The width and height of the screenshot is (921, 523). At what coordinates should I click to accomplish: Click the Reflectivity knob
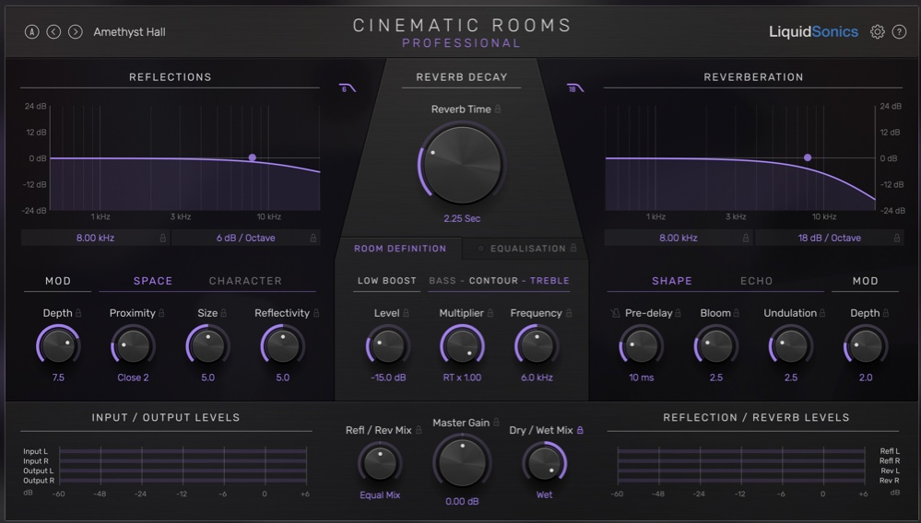(x=282, y=346)
